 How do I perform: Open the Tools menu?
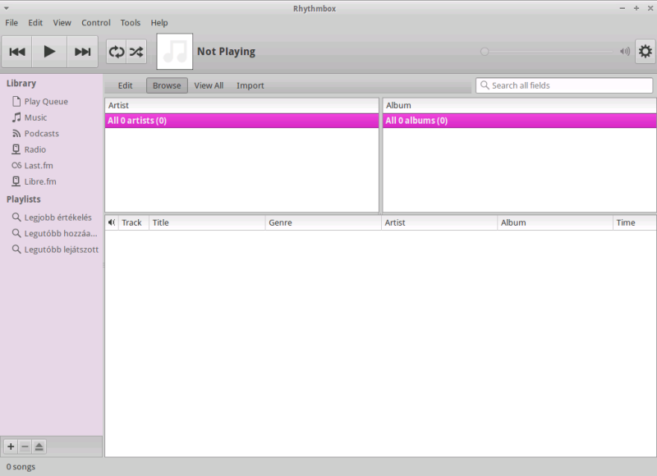(131, 23)
